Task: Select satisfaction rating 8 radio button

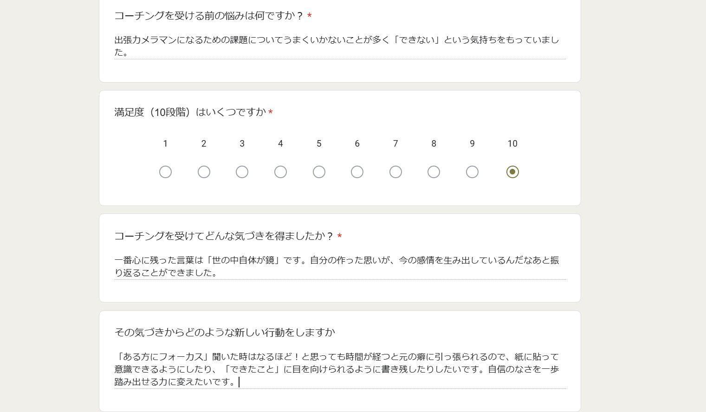Action: [434, 172]
